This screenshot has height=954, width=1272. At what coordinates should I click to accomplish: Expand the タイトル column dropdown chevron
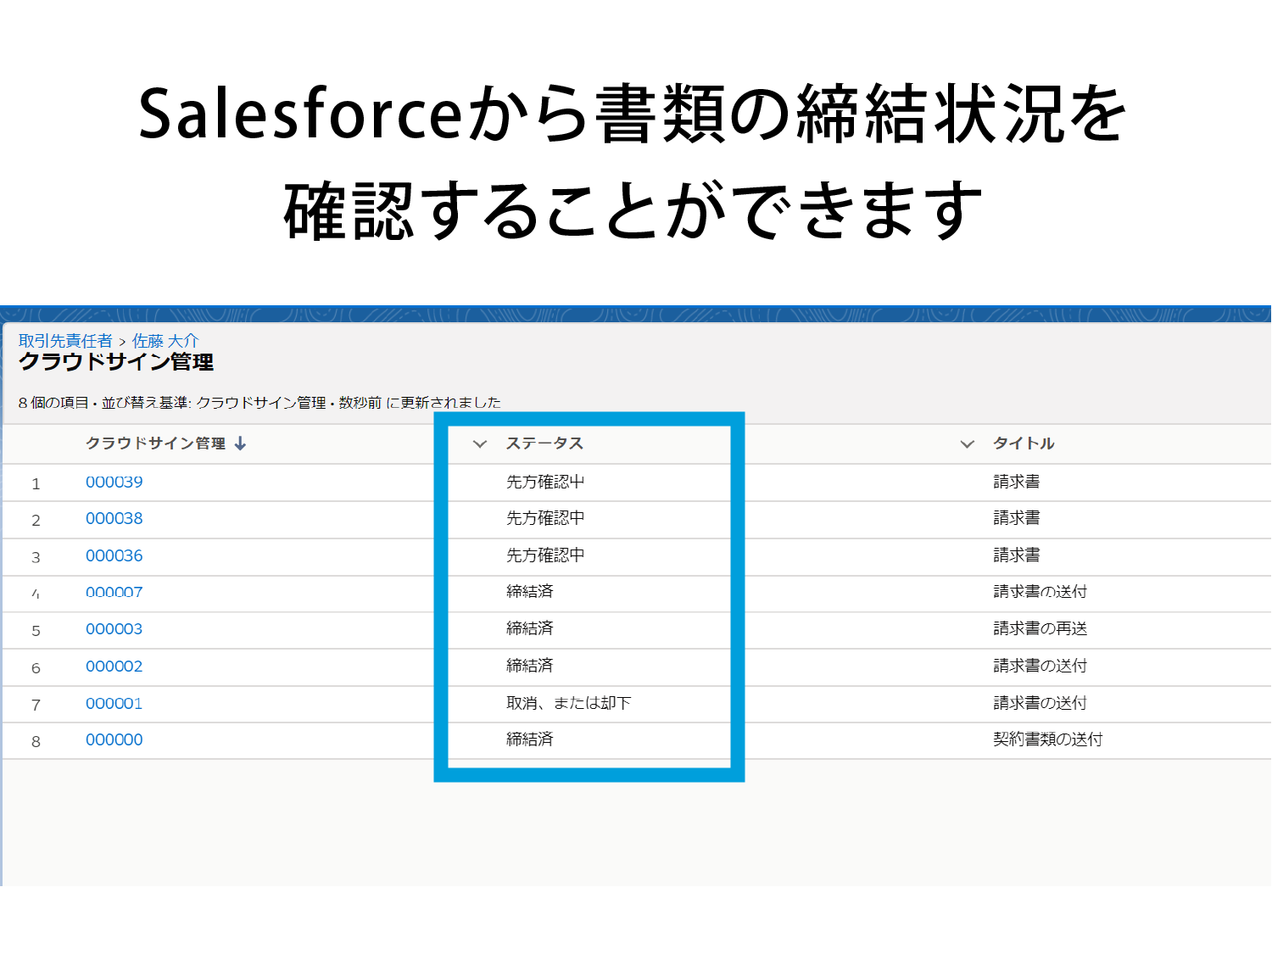pyautogui.click(x=967, y=444)
